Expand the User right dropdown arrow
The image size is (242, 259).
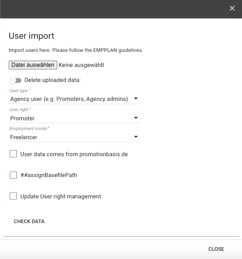136,118
